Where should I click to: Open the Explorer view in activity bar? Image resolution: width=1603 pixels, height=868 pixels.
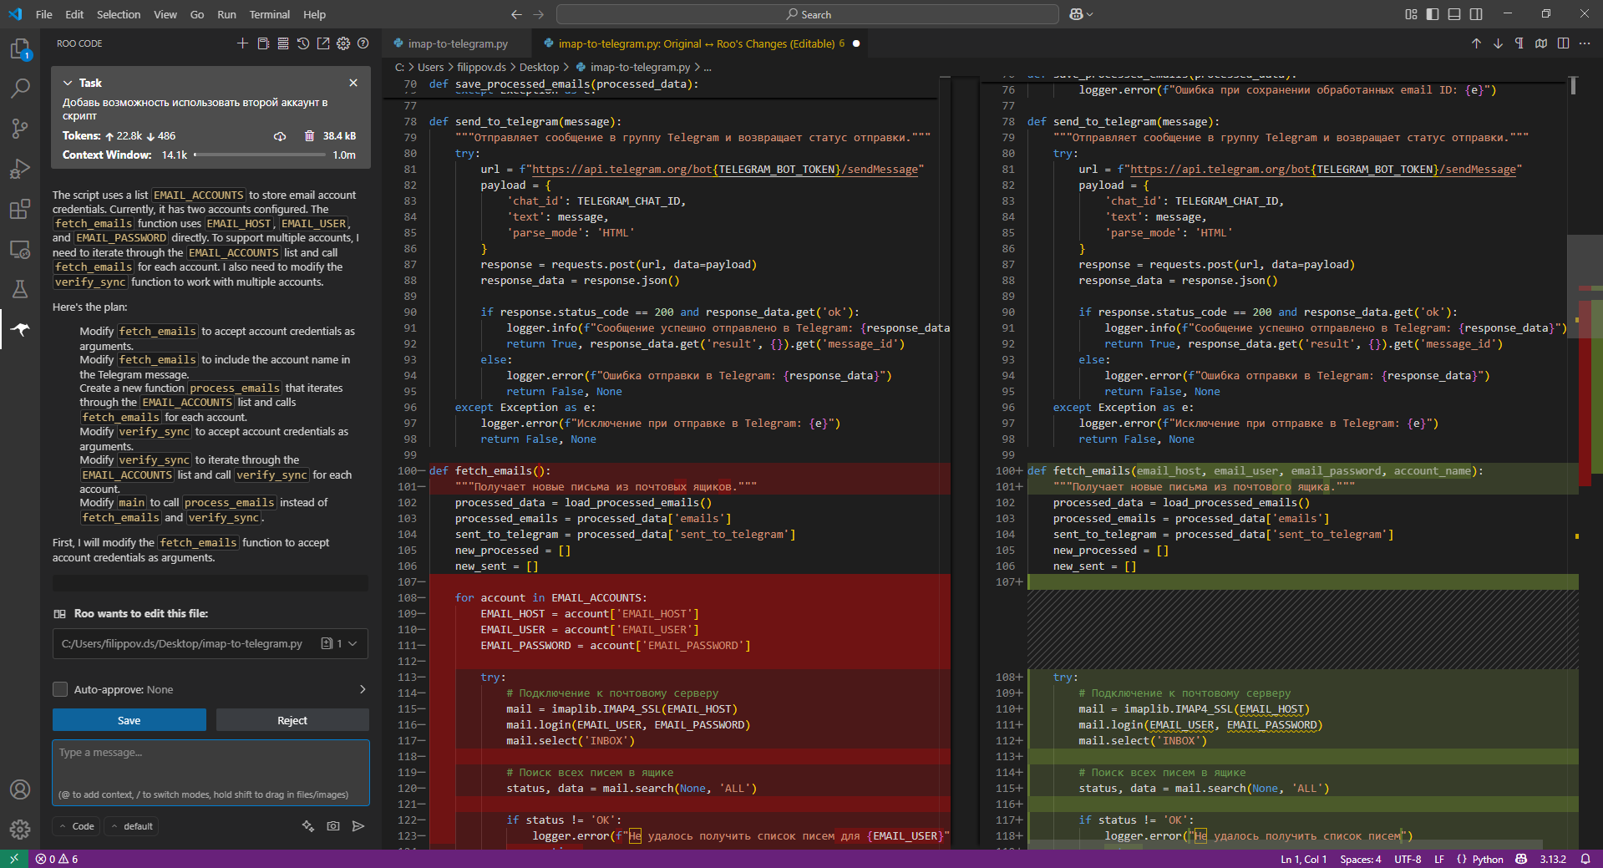point(20,50)
